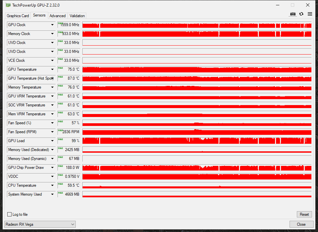The image size is (318, 232).
Task: Click the GPU Load 99 % value
Action: click(69, 141)
